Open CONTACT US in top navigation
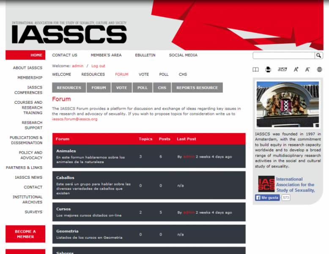The height and width of the screenshot is (254, 329). (x=65, y=55)
